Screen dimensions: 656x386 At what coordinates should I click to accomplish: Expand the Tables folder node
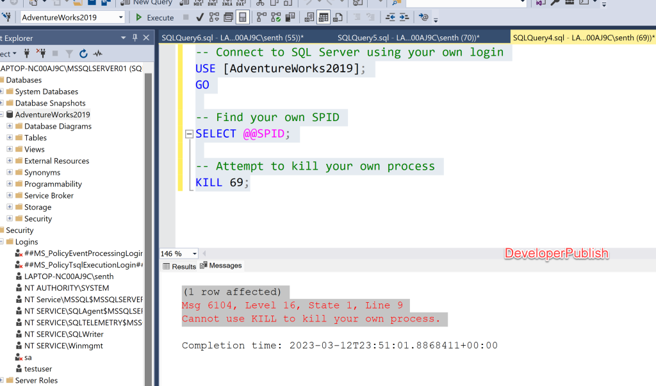(10, 138)
